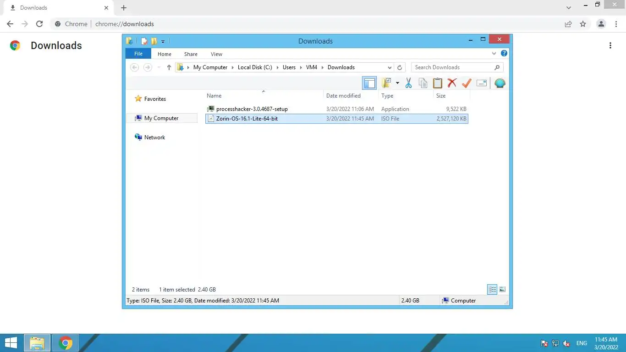Click the Copy icon in Explorer toolbar
626x352 pixels.
pos(423,83)
